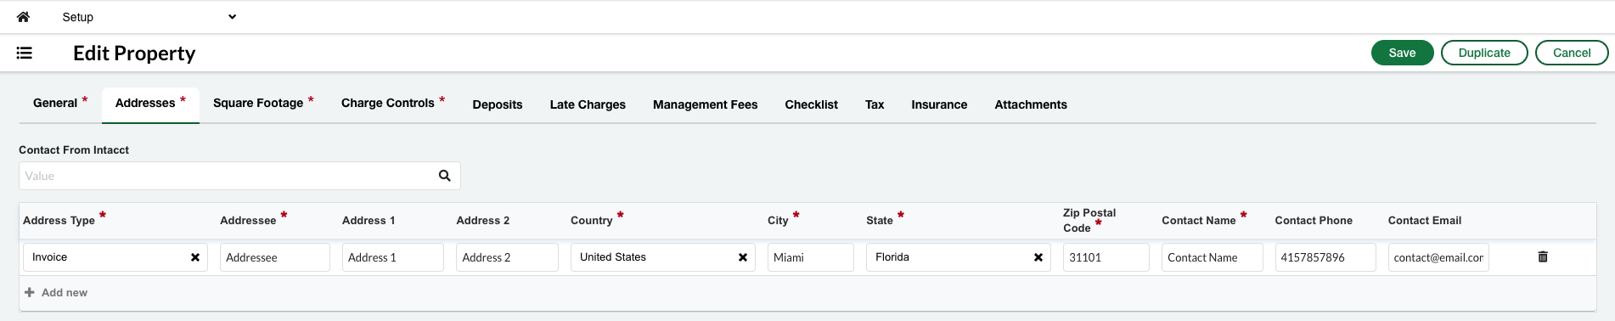Click the State column header
Image resolution: width=1615 pixels, height=321 pixels.
point(880,220)
